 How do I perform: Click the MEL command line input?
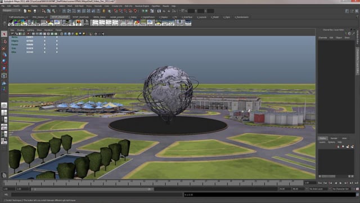96,195
